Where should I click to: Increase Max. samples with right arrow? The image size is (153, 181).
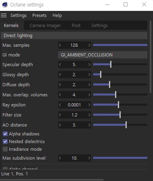(89, 45)
